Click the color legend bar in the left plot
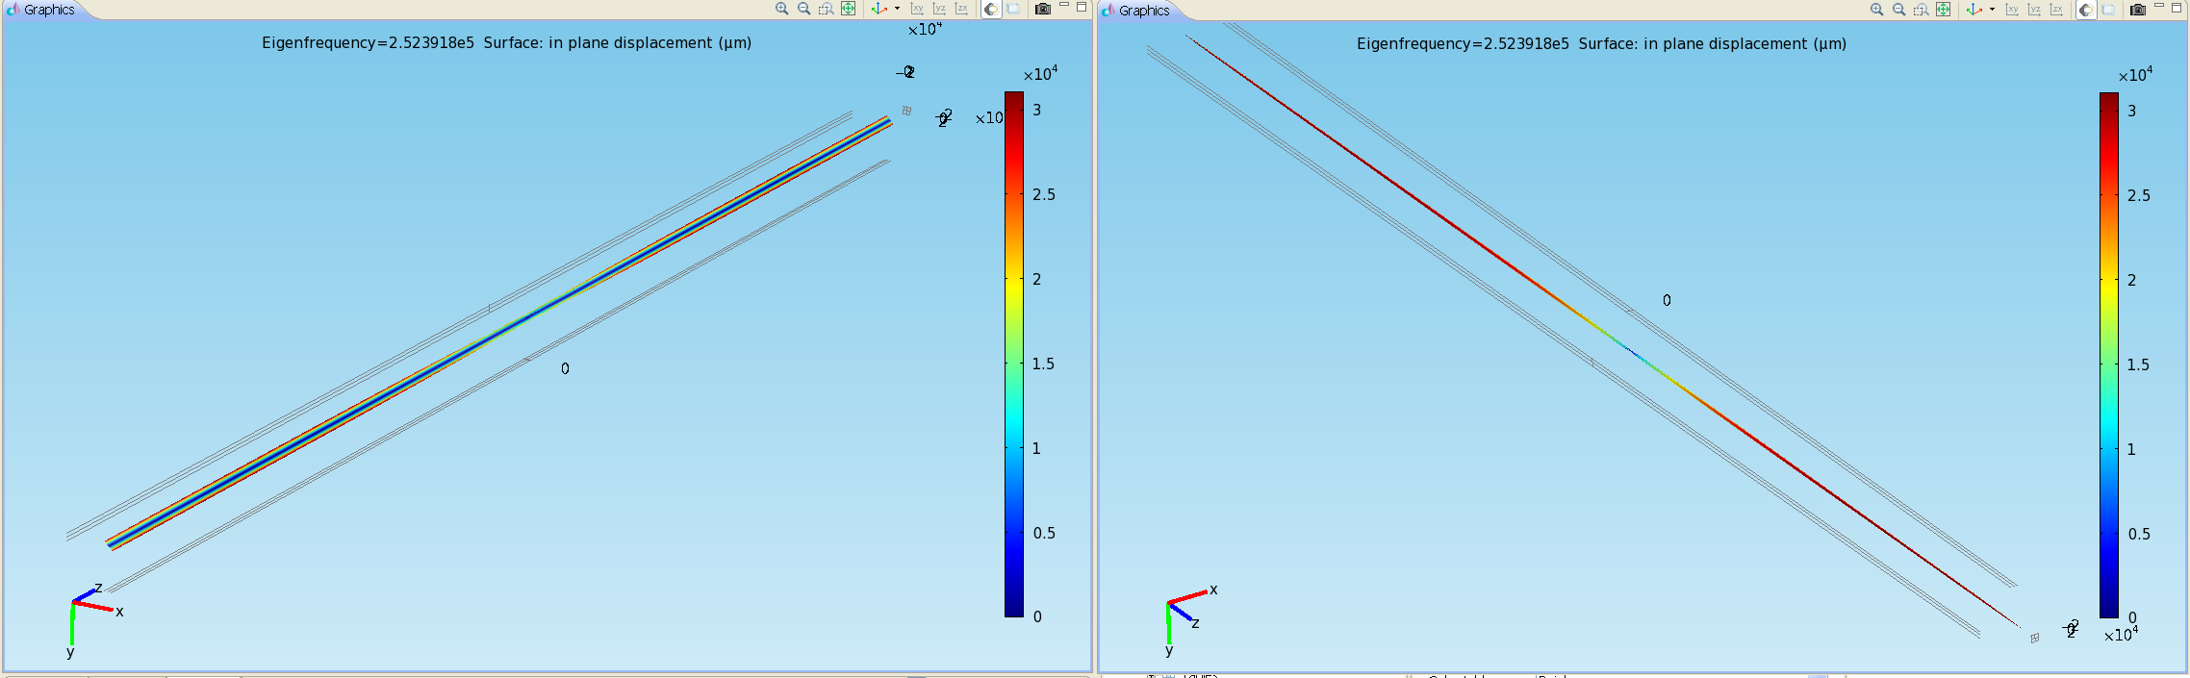The width and height of the screenshot is (2190, 678). pos(1013,354)
